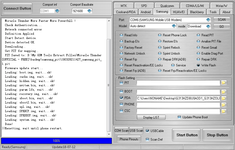The height and width of the screenshot is (150, 235).
Task: Choose the Repair DRK option
Action: [x=198, y=59]
